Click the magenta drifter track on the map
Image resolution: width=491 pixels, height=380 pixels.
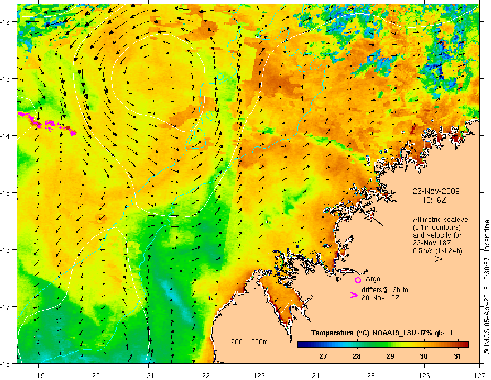click(47, 123)
